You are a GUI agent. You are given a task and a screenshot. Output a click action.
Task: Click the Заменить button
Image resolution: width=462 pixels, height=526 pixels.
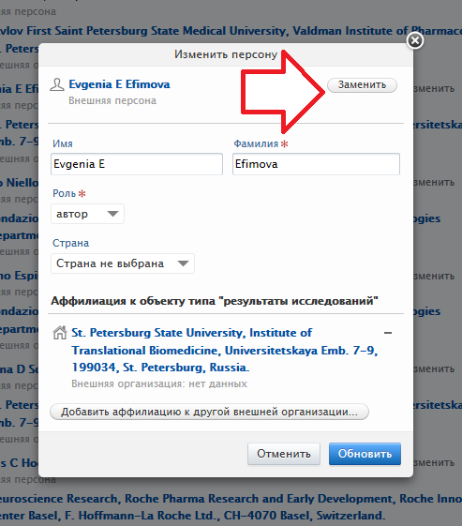pos(362,85)
